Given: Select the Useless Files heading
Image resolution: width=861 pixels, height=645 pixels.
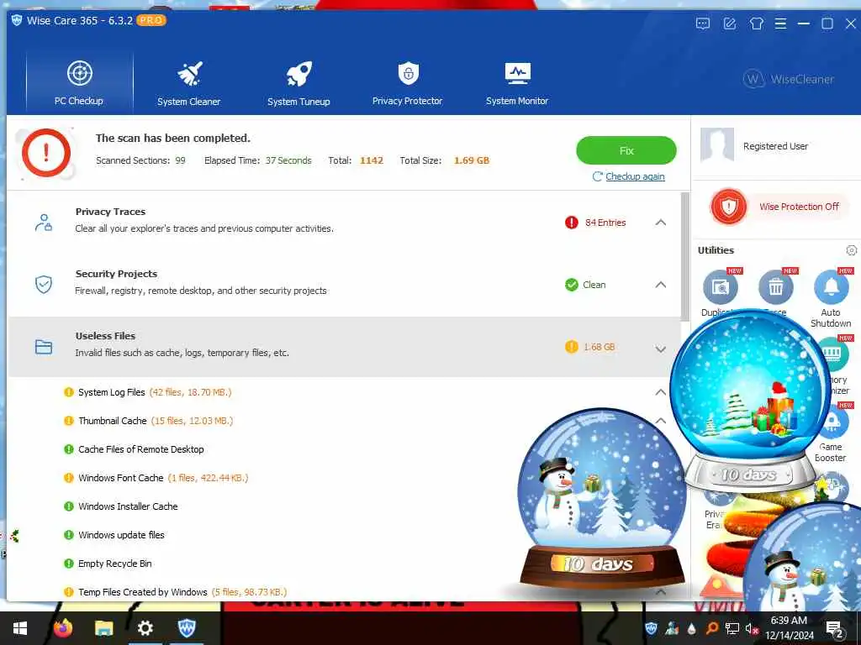Looking at the screenshot, I should 105,336.
